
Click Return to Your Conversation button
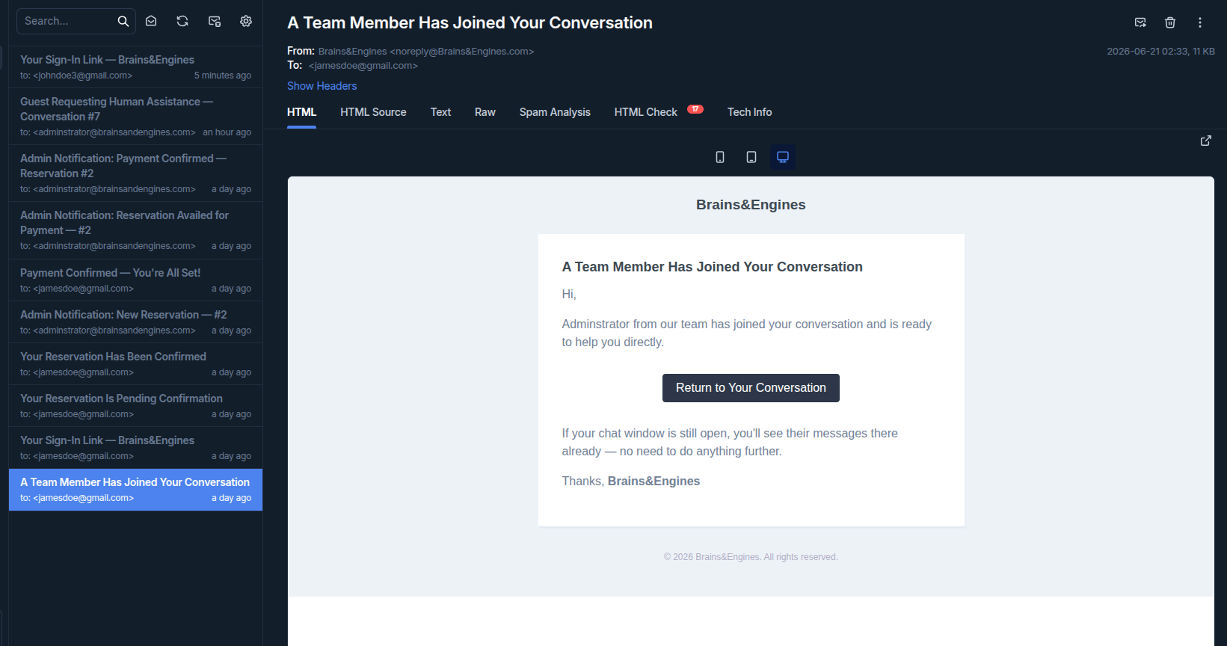(751, 388)
